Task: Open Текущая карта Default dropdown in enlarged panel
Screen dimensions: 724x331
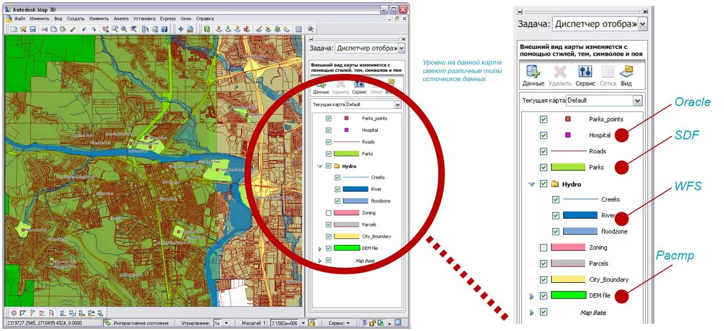Action: click(x=637, y=100)
